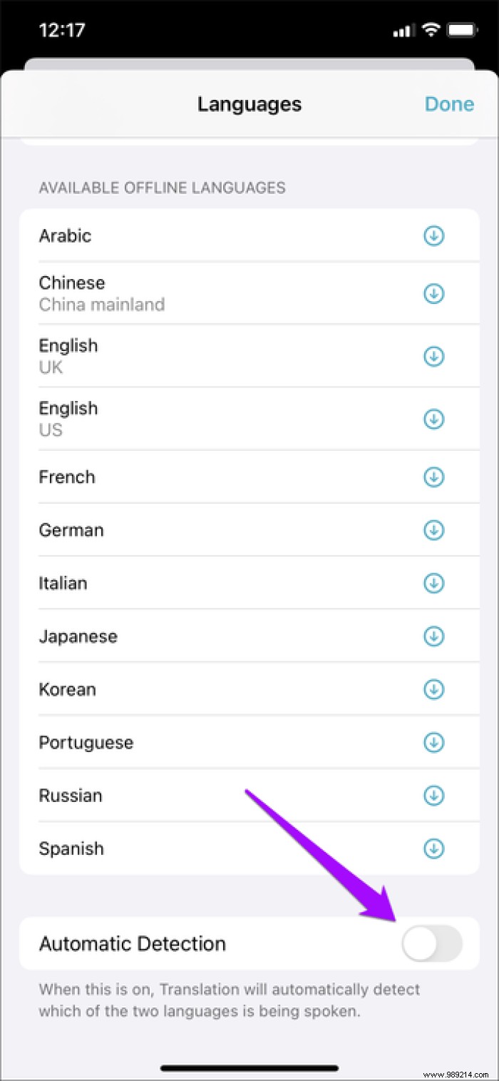Tap the home indicator bar
The image size is (499, 1081).
coord(249,1067)
